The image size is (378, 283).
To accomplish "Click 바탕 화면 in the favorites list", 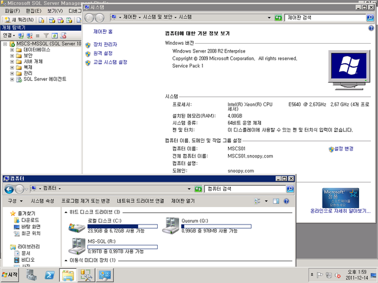I will (31, 226).
